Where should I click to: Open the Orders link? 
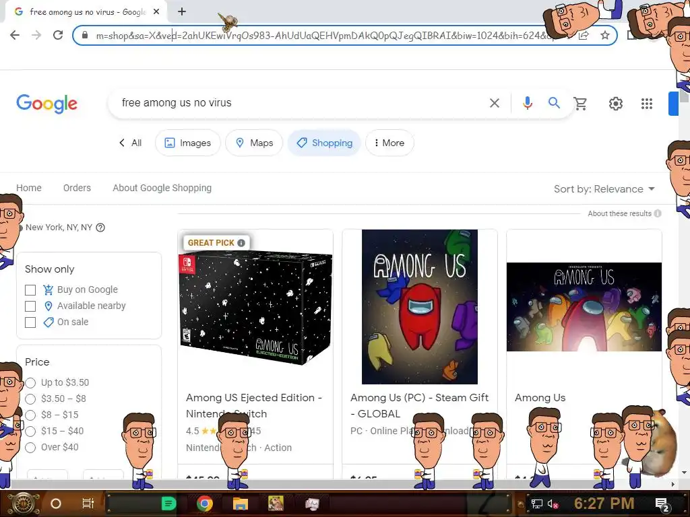pyautogui.click(x=77, y=188)
